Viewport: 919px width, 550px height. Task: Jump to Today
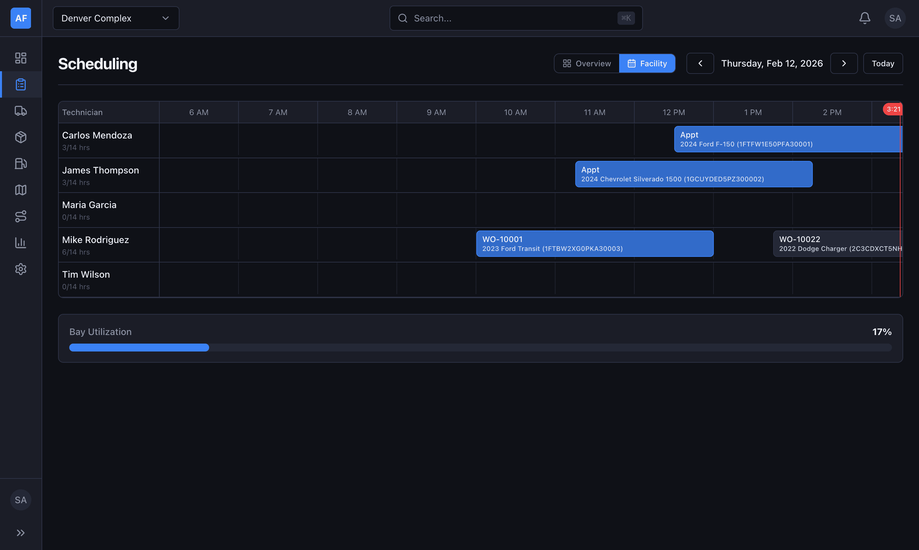click(883, 63)
